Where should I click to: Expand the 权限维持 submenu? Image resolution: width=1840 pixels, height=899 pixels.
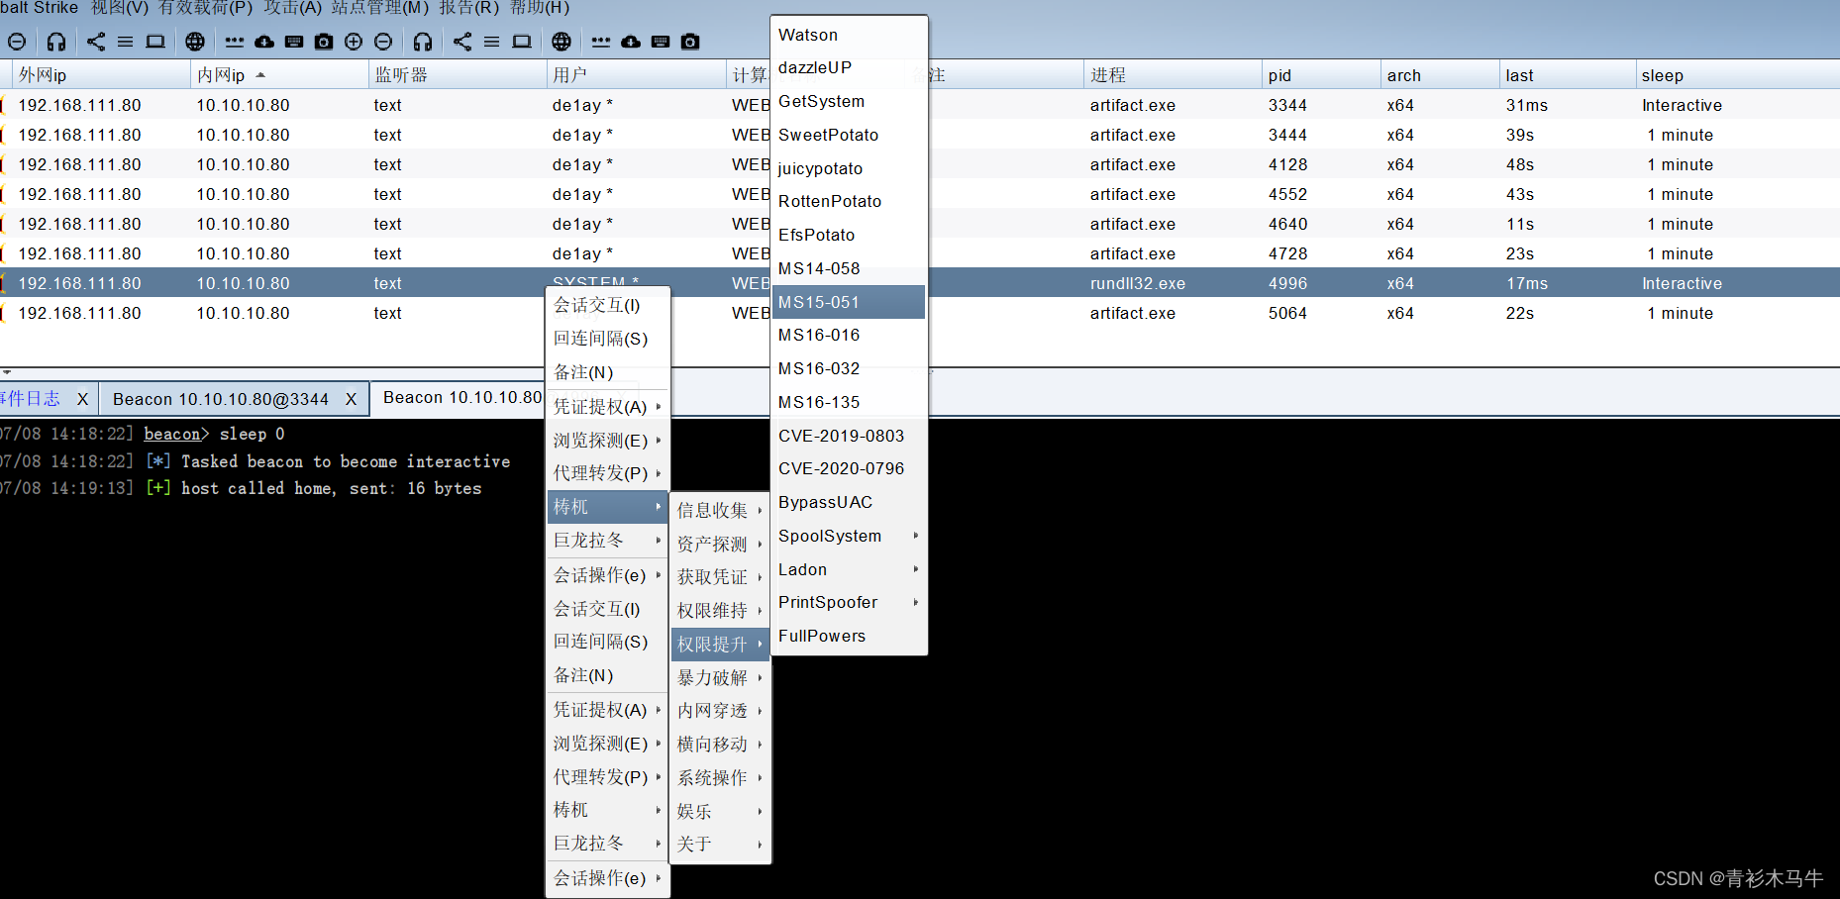pyautogui.click(x=720, y=611)
